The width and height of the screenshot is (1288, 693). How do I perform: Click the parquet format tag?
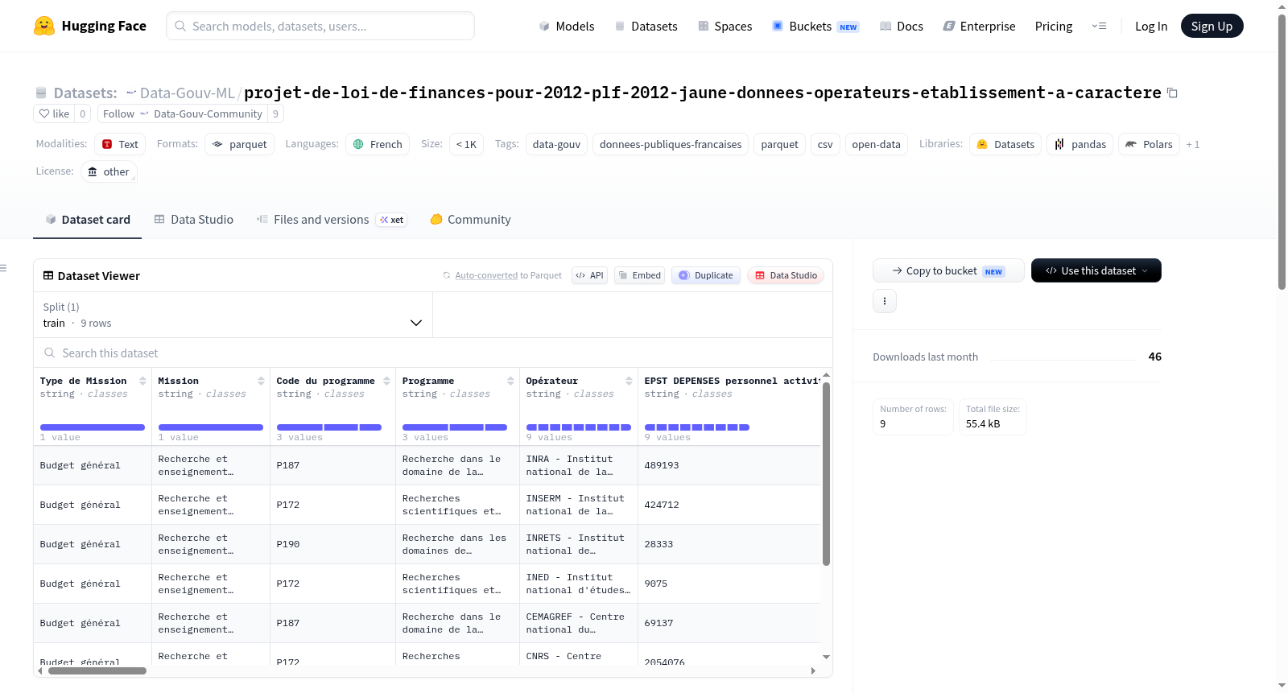tap(239, 144)
